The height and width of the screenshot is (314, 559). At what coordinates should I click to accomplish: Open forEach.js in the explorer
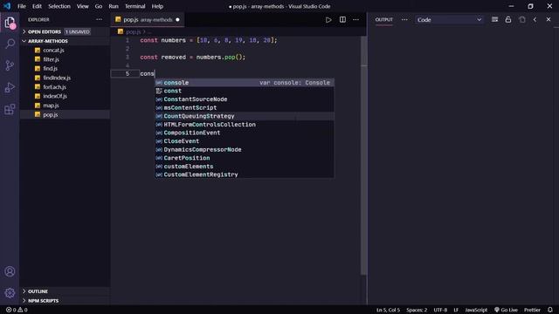click(x=65, y=87)
